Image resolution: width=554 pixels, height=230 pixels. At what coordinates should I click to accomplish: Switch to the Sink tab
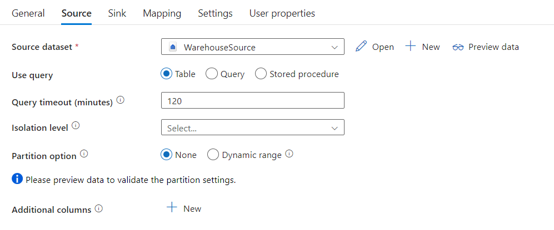pos(117,13)
